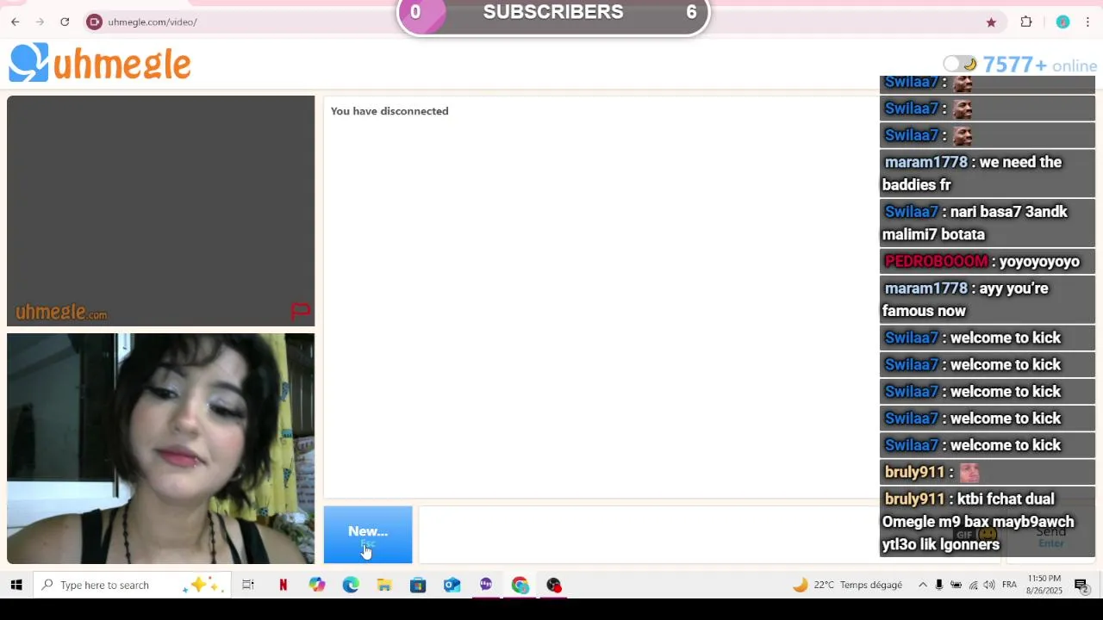Click the bookmark star icon
The height and width of the screenshot is (620, 1103).
tap(991, 22)
